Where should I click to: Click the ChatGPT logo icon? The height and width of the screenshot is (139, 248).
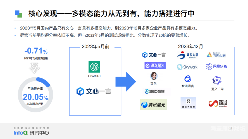click(x=94, y=67)
